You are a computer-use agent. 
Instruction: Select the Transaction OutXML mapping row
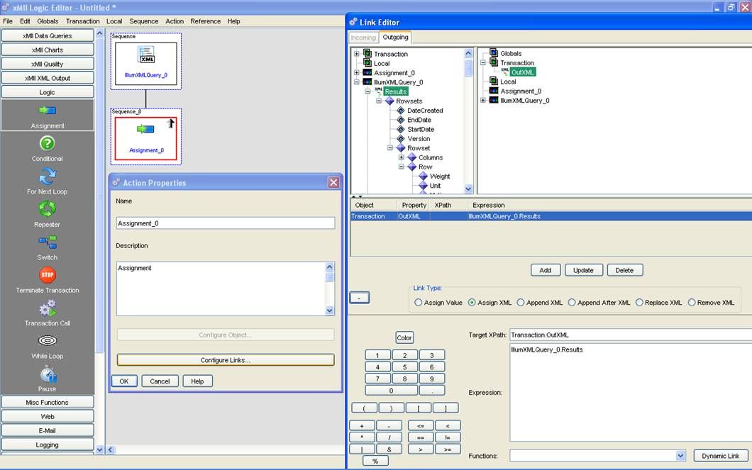551,216
